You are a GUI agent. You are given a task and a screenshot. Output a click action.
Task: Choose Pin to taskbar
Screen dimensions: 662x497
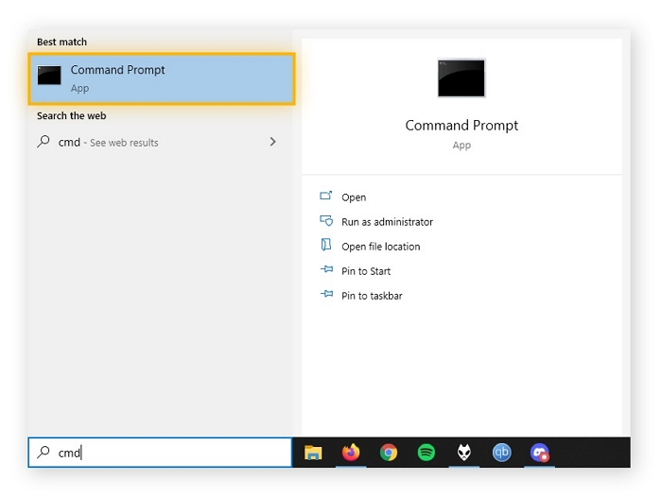point(372,296)
